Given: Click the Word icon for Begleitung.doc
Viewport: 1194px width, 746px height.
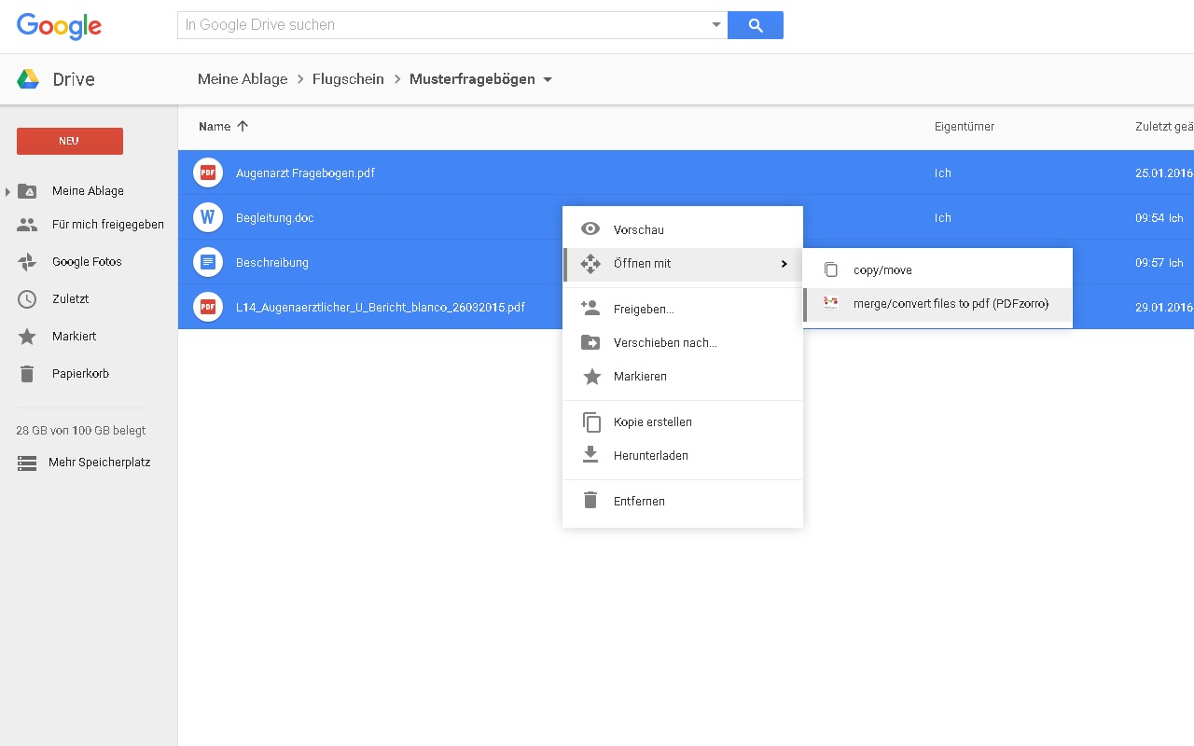Looking at the screenshot, I should pos(206,217).
